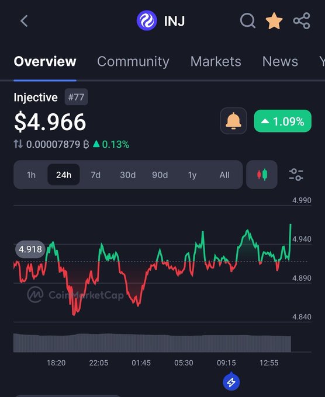Tap the Injective coin name
Screen dimensions: 325x397
pyautogui.click(x=36, y=97)
